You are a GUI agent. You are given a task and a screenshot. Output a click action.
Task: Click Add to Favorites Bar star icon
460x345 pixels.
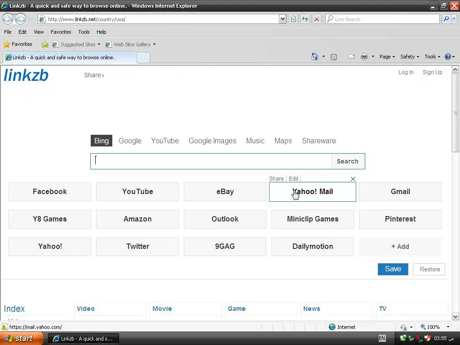click(44, 44)
